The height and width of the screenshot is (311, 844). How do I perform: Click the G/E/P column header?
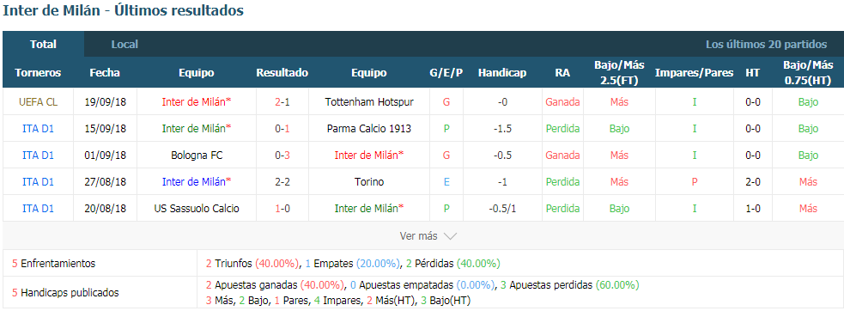point(446,73)
